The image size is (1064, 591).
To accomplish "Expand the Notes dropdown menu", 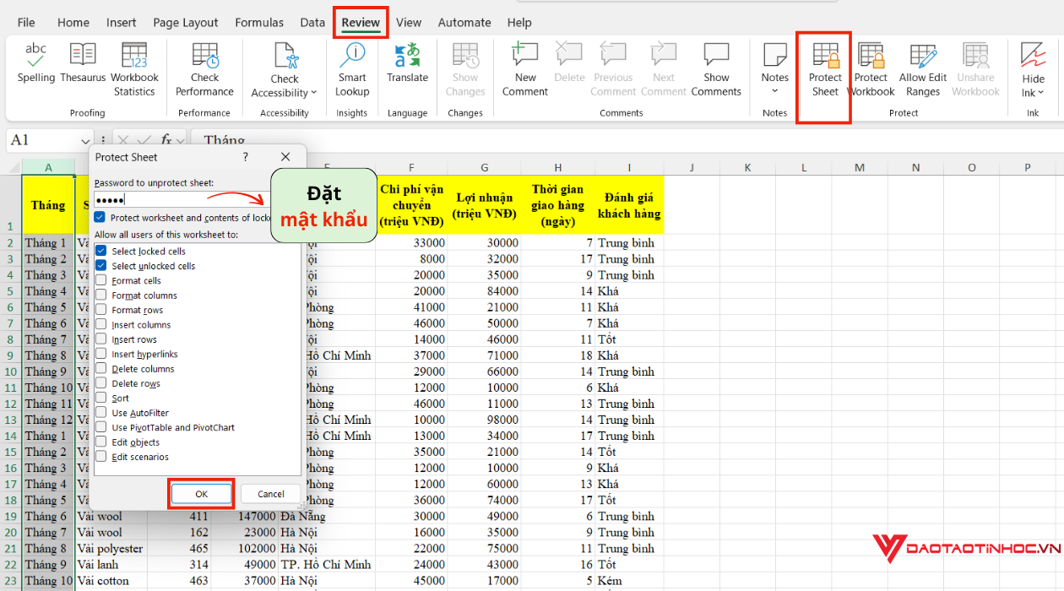I will click(774, 91).
